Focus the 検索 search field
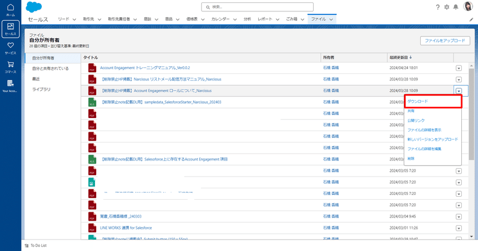 click(x=258, y=7)
